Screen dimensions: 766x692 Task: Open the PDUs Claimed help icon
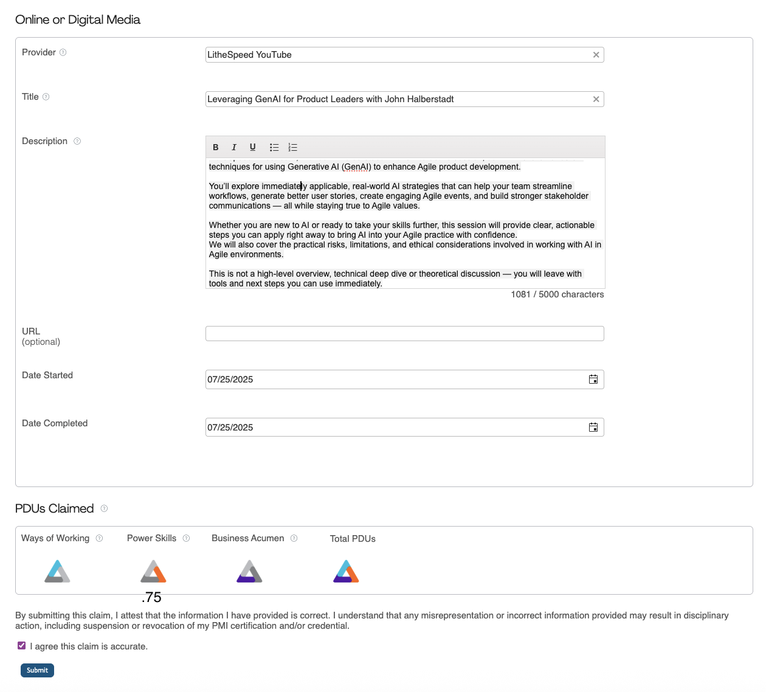[x=104, y=508]
